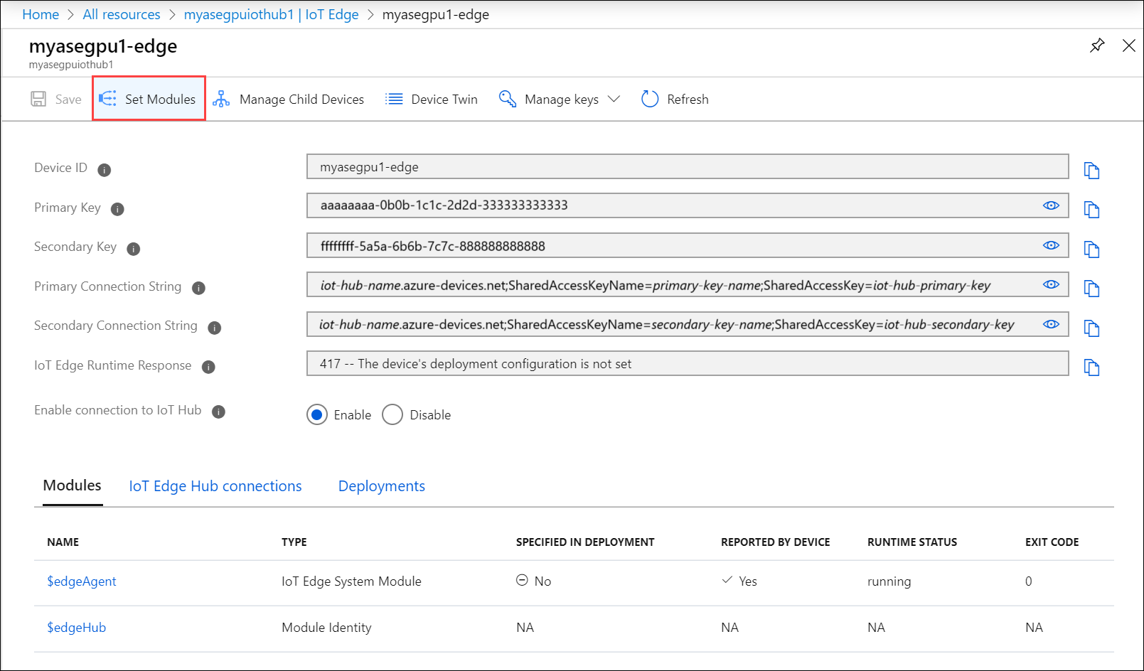This screenshot has width=1144, height=671.
Task: Open the Device Twin view
Action: (431, 99)
